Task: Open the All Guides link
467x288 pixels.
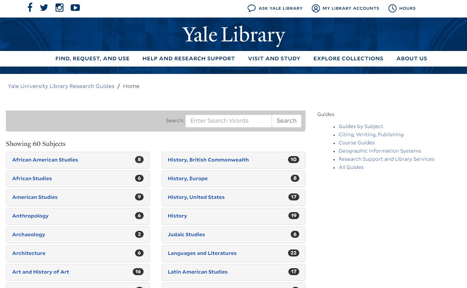Action: (351, 167)
